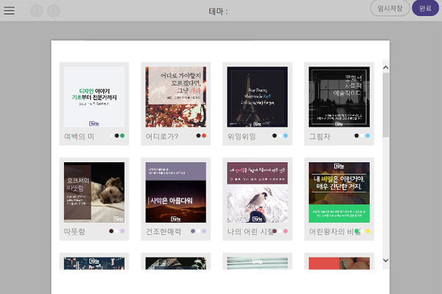Pick the lavender color dot of 따뜻함

tap(122, 231)
